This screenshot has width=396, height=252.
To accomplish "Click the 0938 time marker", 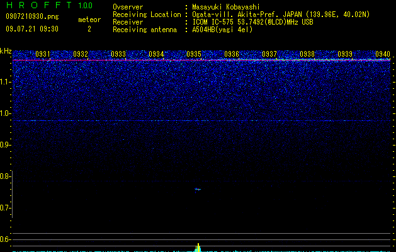I will pos(307,54).
